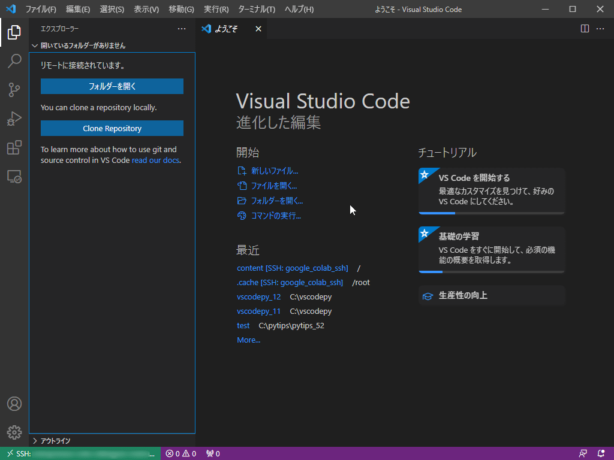The width and height of the screenshot is (614, 460).
Task: Open the Remote Explorer view
Action: click(14, 176)
